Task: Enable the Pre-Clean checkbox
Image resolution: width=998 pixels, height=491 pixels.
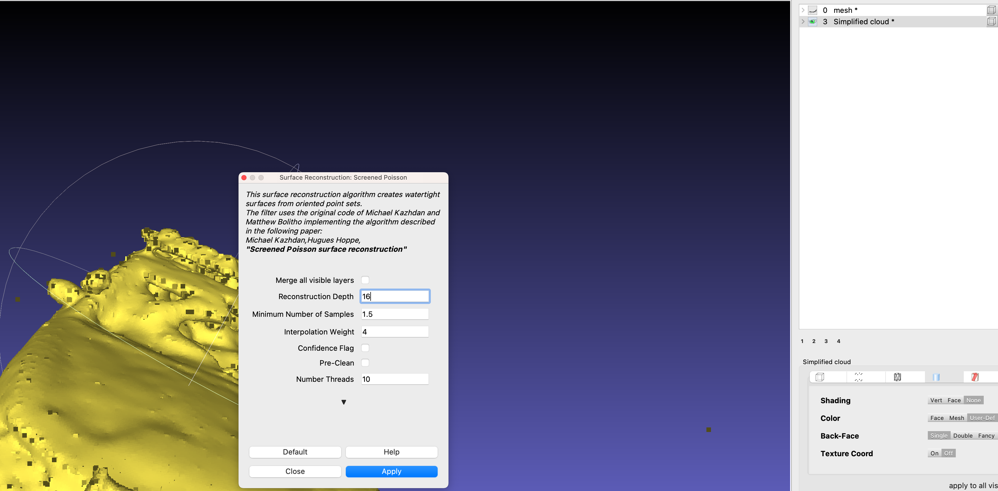Action: click(x=365, y=363)
